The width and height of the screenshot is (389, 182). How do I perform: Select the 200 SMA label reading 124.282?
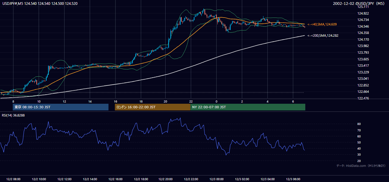point(323,35)
